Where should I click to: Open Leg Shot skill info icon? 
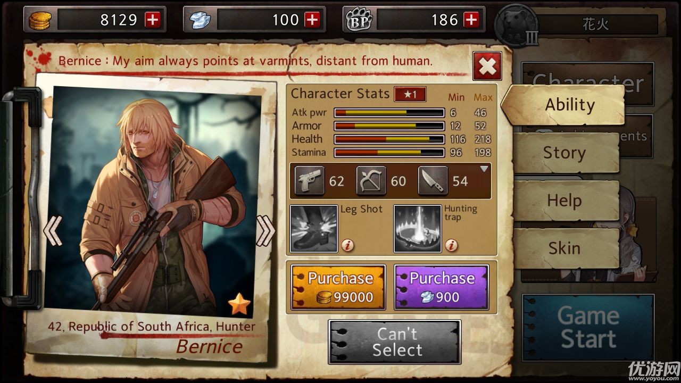click(348, 245)
